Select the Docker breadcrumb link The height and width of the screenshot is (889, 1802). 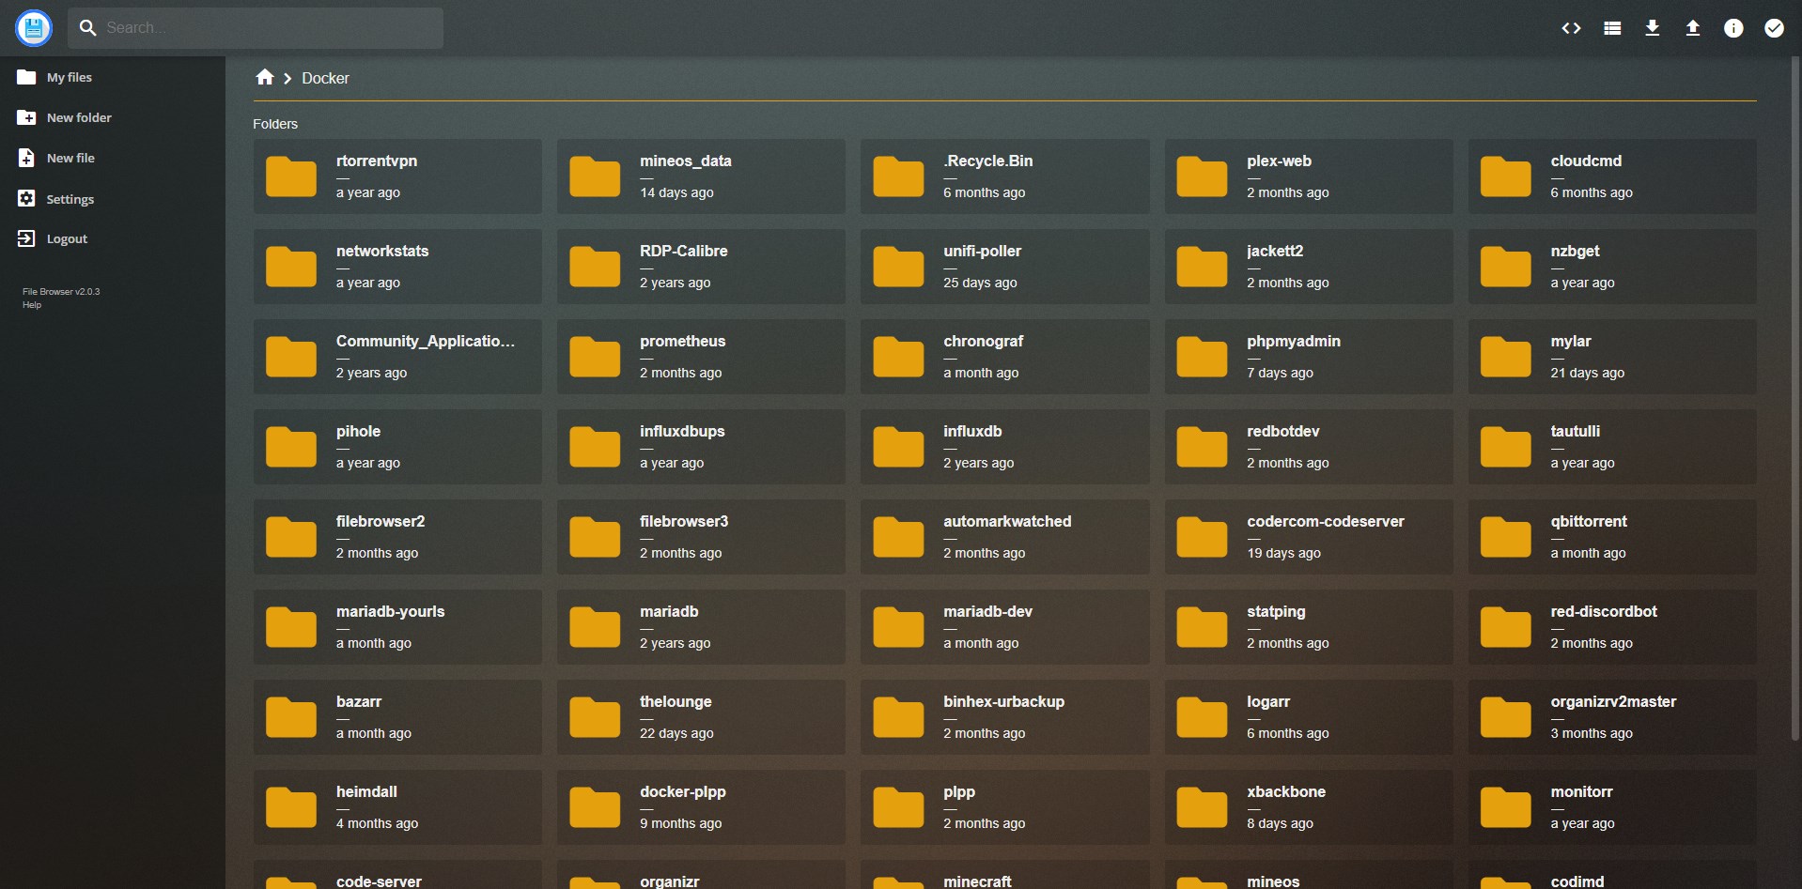coord(325,79)
